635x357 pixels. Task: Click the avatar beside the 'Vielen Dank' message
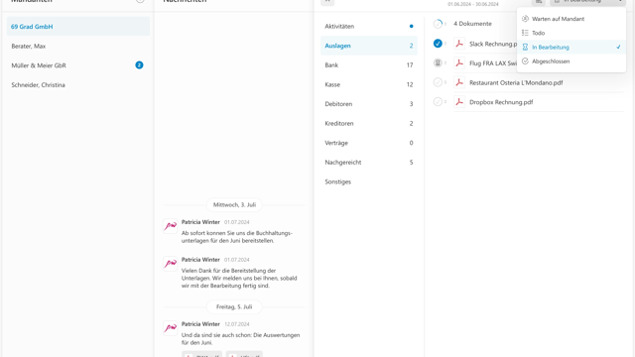tap(170, 264)
